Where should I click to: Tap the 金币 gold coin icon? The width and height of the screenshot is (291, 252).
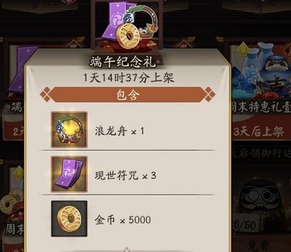[69, 219]
